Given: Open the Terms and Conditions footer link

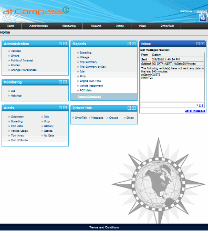Looking at the screenshot, I should point(104,227).
